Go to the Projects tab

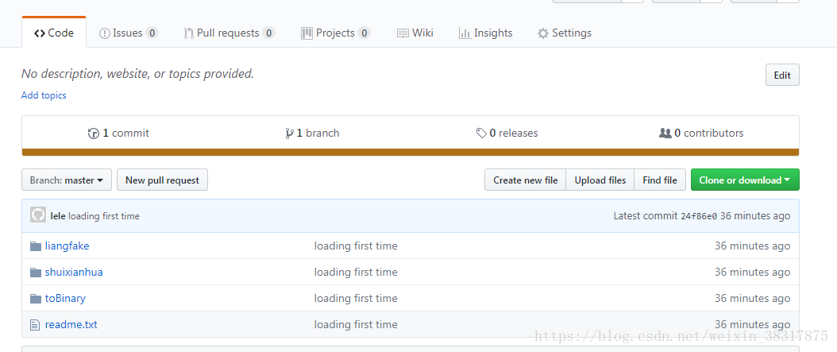[x=335, y=33]
